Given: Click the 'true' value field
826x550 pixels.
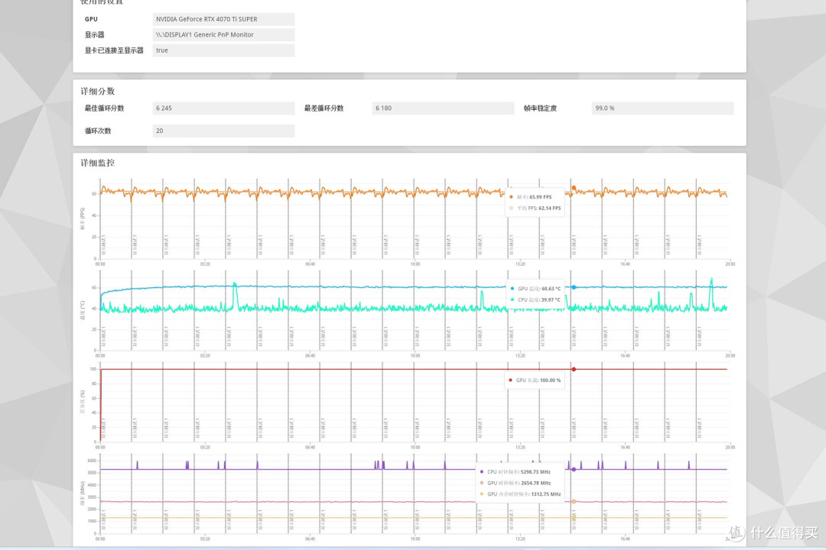Looking at the screenshot, I should [x=223, y=50].
